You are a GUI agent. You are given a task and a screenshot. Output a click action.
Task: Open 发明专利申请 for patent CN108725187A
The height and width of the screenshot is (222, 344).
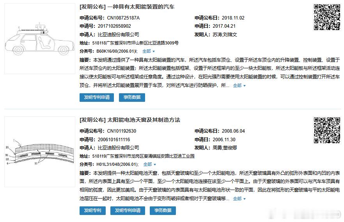(x=97, y=98)
